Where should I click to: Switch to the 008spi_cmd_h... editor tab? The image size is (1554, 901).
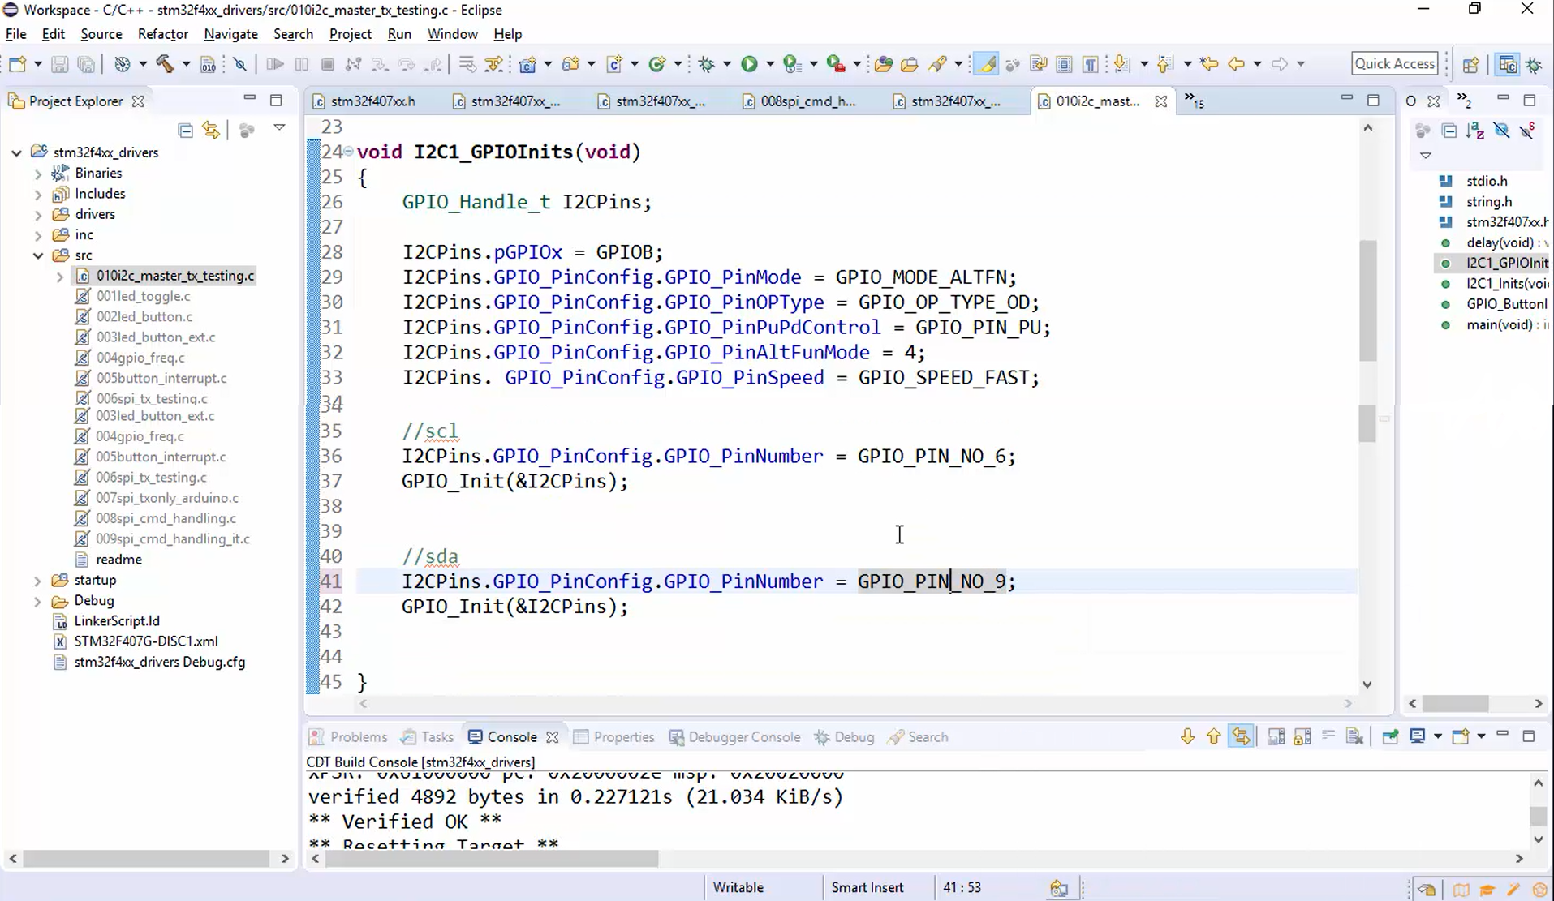[808, 101]
